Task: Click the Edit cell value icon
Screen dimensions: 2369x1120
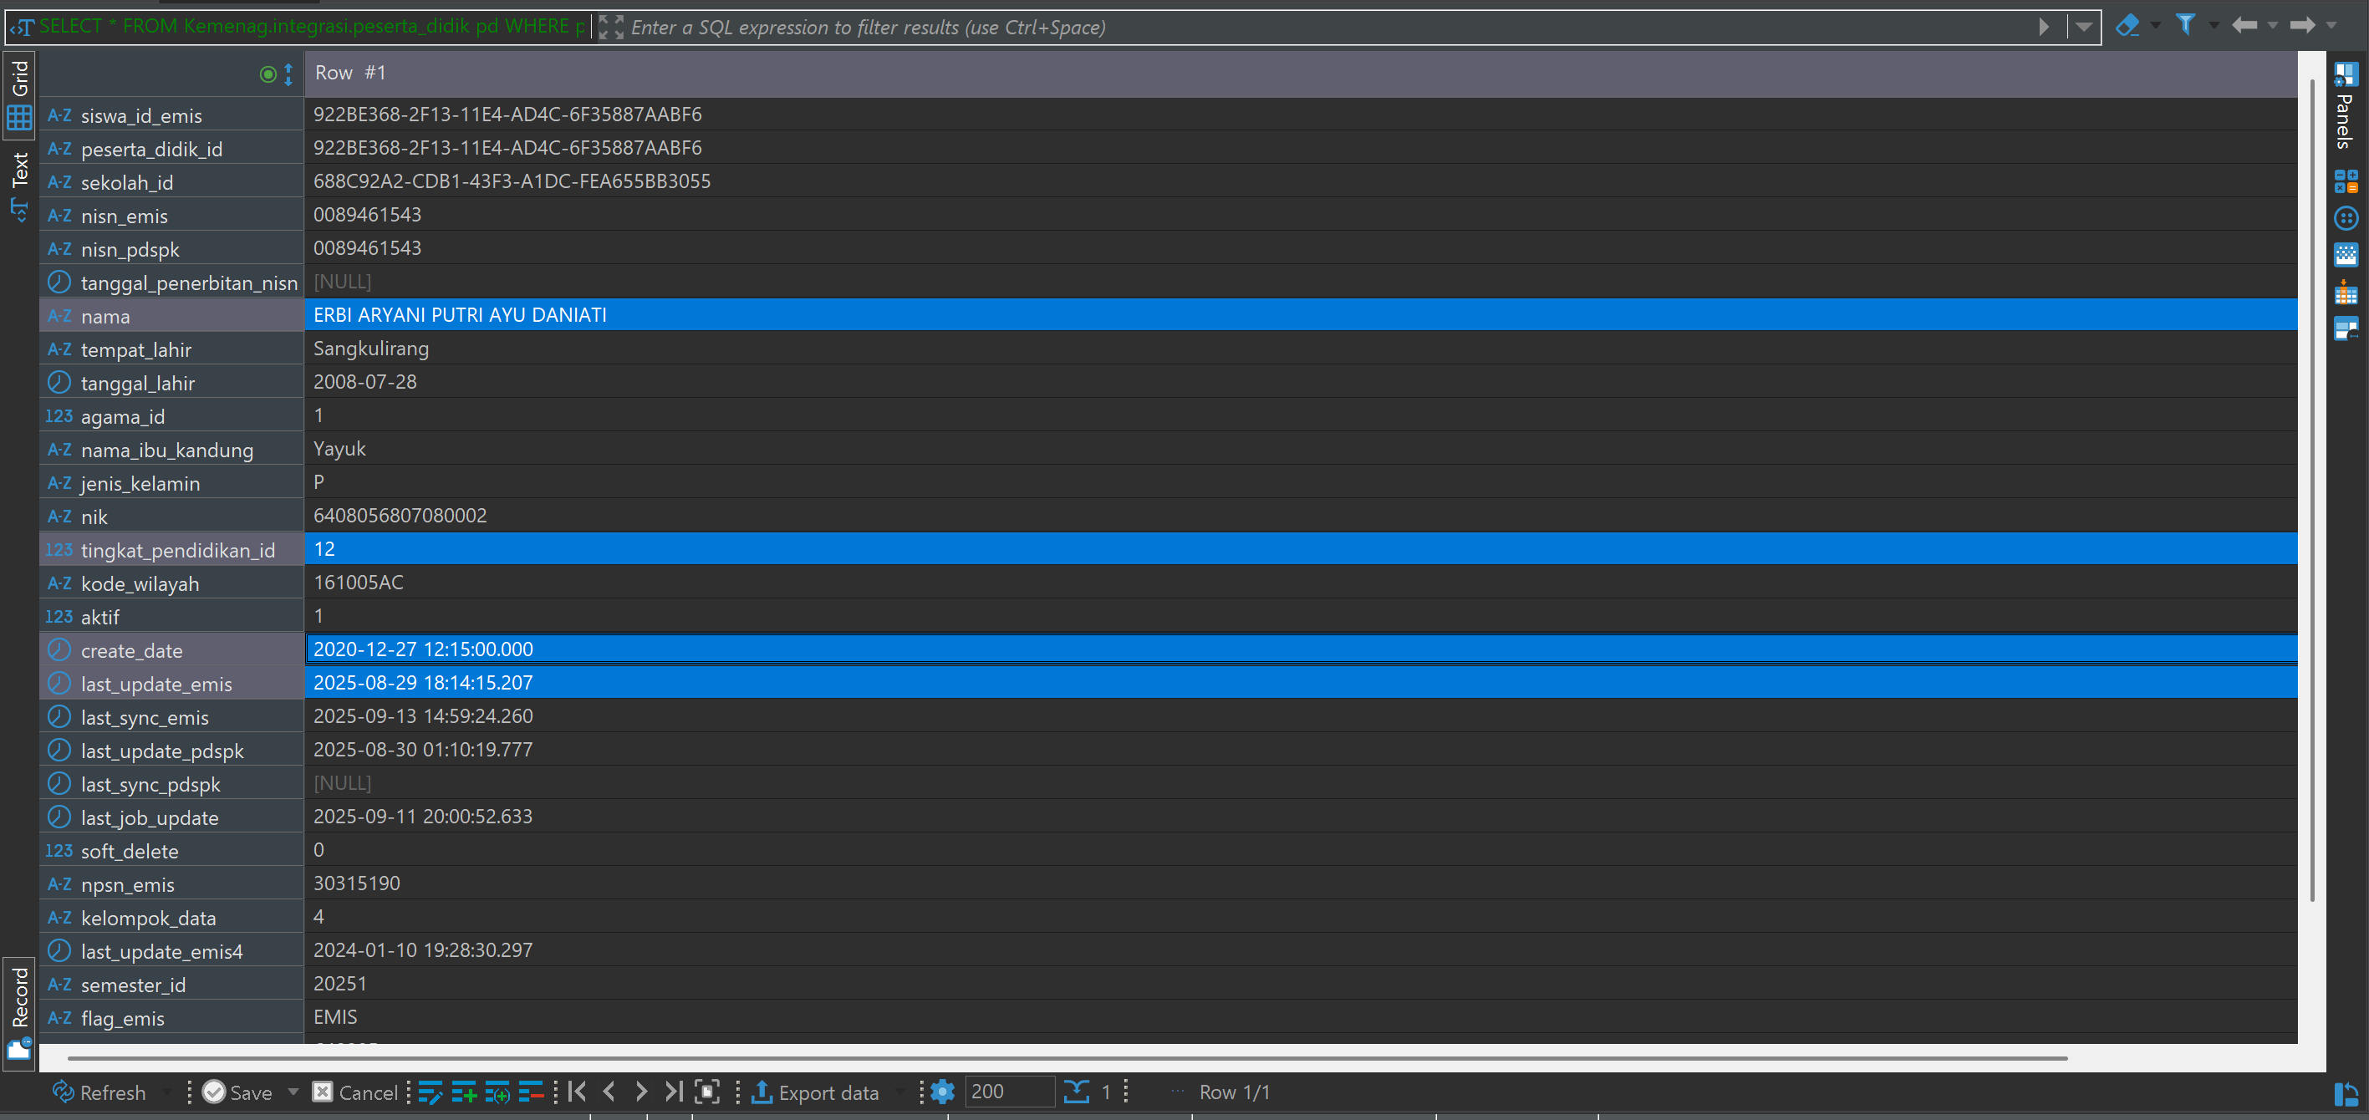Action: tap(430, 1092)
